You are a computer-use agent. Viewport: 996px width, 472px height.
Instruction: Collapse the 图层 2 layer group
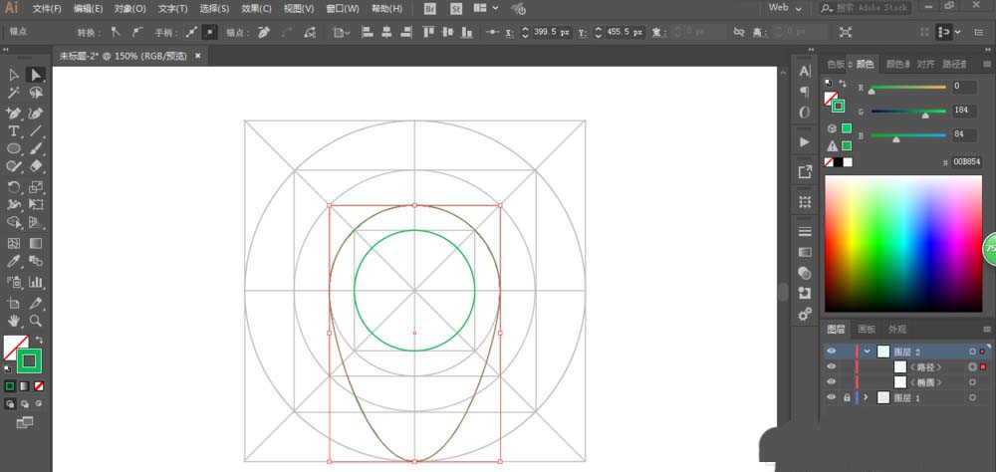point(867,351)
